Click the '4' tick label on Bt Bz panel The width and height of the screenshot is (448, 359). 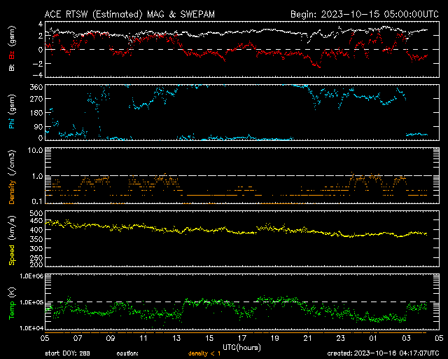coord(41,23)
